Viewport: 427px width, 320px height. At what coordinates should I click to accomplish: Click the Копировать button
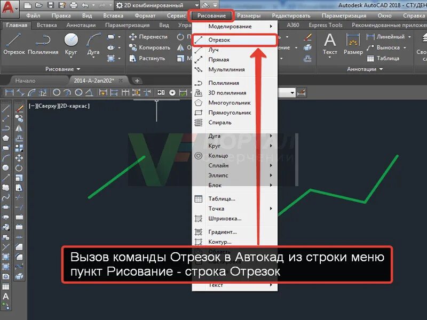tap(150, 47)
